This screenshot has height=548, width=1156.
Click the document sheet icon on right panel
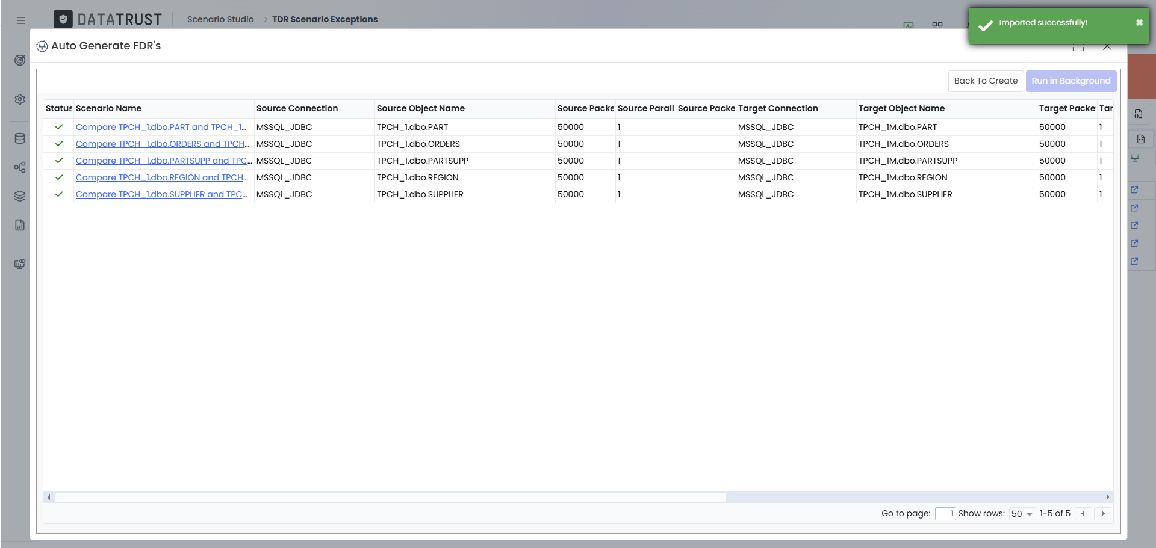click(1141, 139)
